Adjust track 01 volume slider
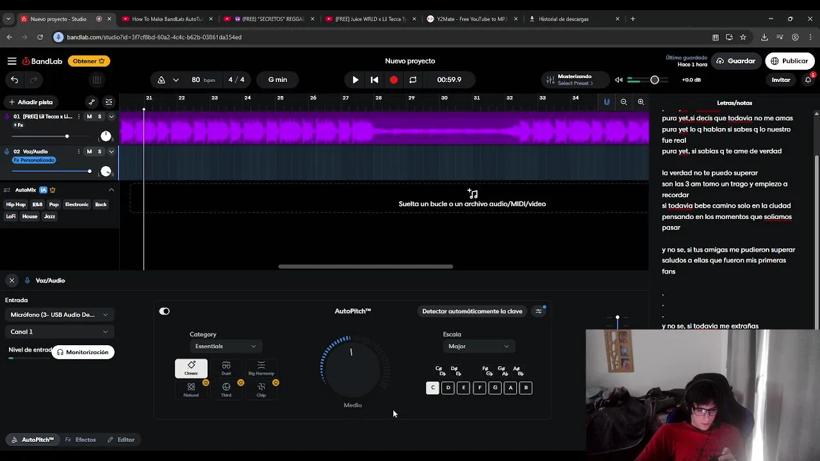 pyautogui.click(x=67, y=136)
